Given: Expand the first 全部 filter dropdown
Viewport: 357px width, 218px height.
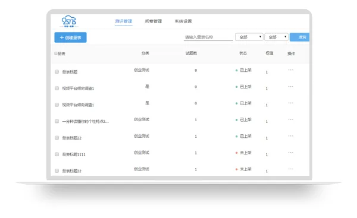Looking at the screenshot, I should pyautogui.click(x=249, y=37).
